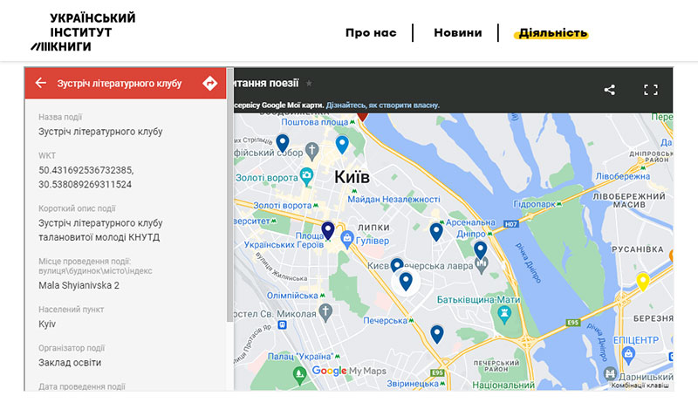
Task: Click the Назва події value in panel
Action: 100,132
